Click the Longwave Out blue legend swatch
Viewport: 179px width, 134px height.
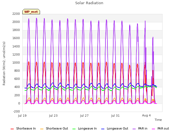103,129
